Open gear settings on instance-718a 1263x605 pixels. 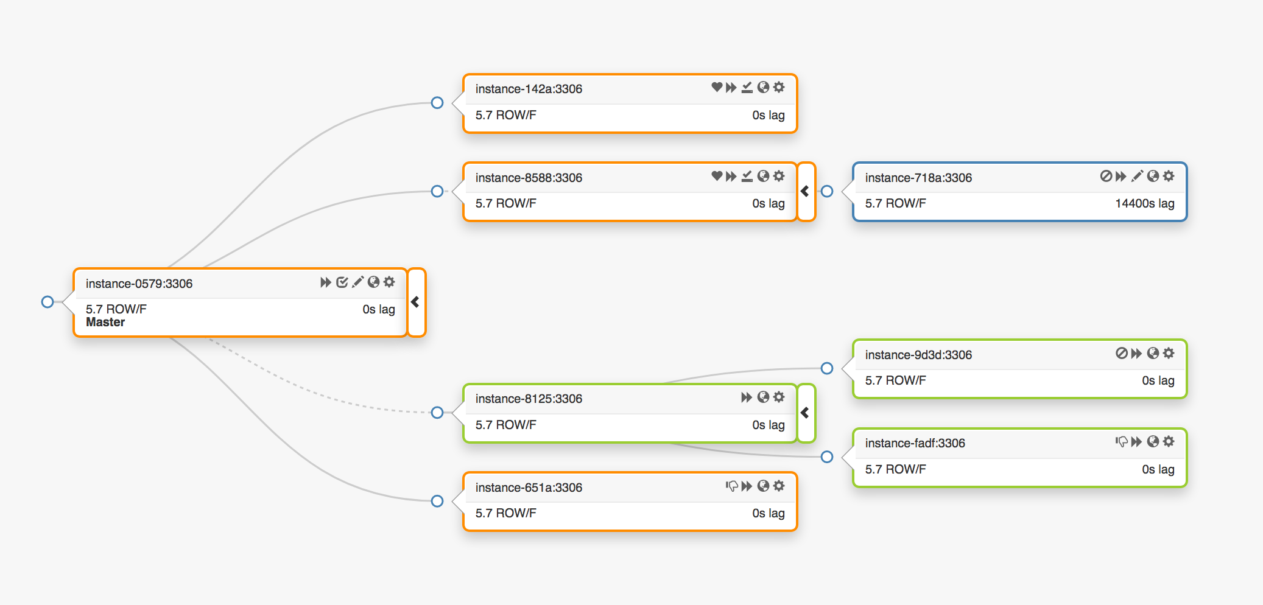tap(1169, 177)
